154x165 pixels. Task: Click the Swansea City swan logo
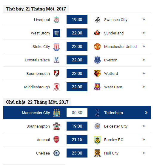click(x=97, y=19)
